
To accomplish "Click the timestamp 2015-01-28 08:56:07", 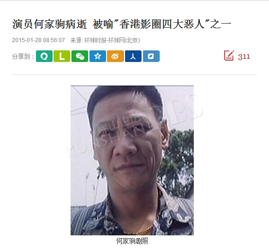I will click(x=38, y=40).
